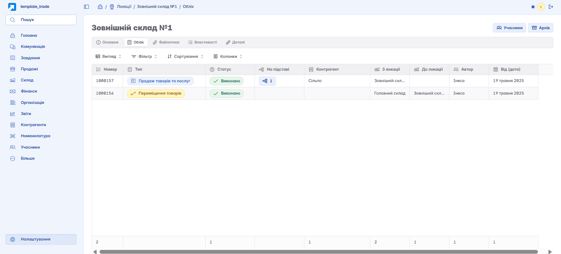Click the Номер column header
The image size is (561, 254).
pyautogui.click(x=107, y=69)
